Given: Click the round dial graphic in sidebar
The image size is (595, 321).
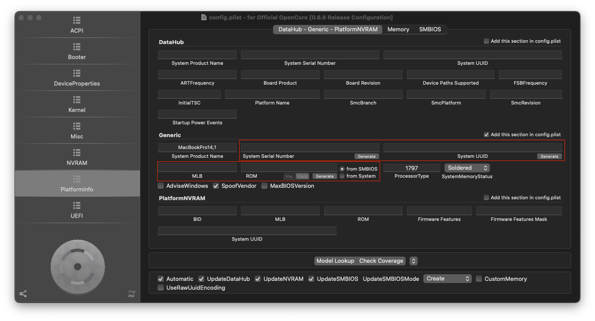Looking at the screenshot, I should (78, 267).
